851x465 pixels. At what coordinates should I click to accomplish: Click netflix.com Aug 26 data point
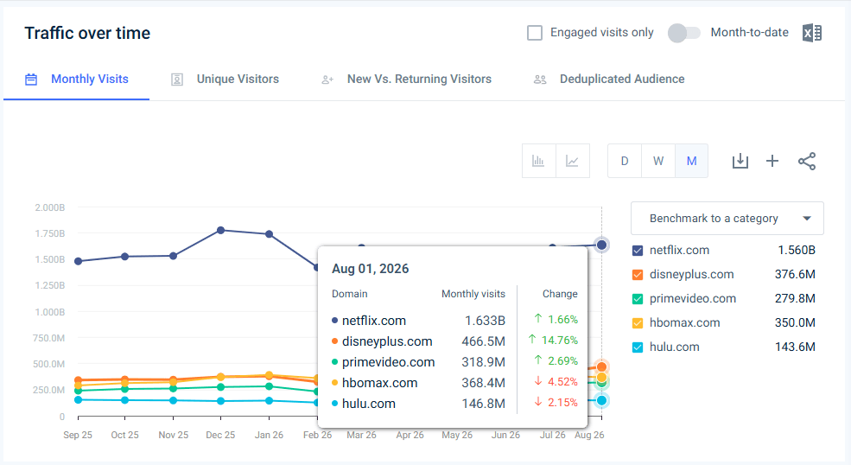[x=601, y=245]
